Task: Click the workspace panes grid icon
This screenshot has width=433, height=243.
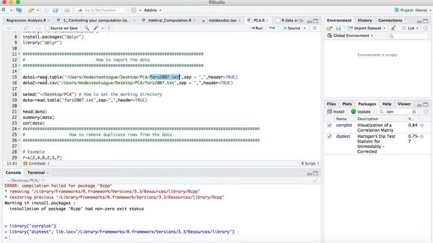Action: 134,10
